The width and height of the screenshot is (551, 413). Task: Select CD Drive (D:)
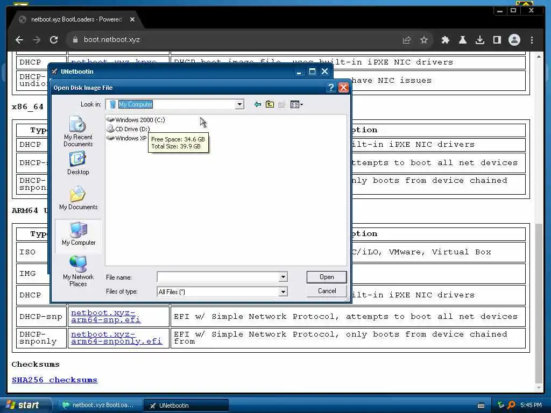pyautogui.click(x=128, y=129)
